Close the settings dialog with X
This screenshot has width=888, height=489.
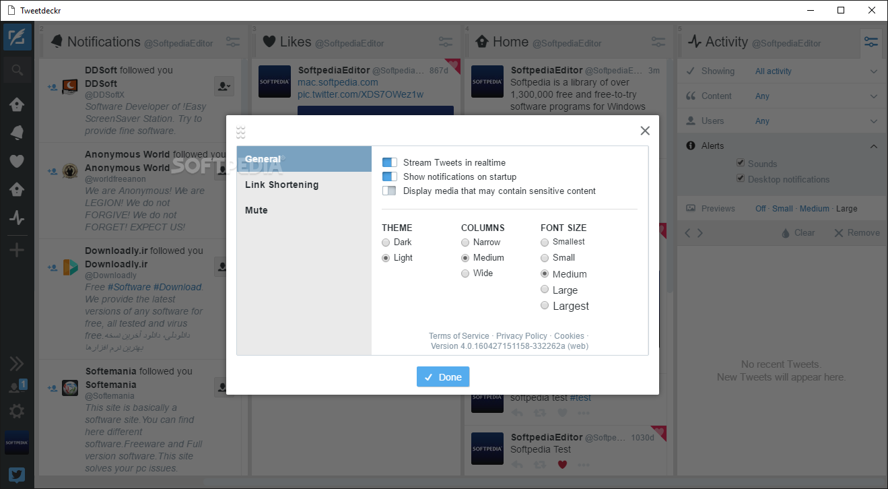tap(645, 131)
